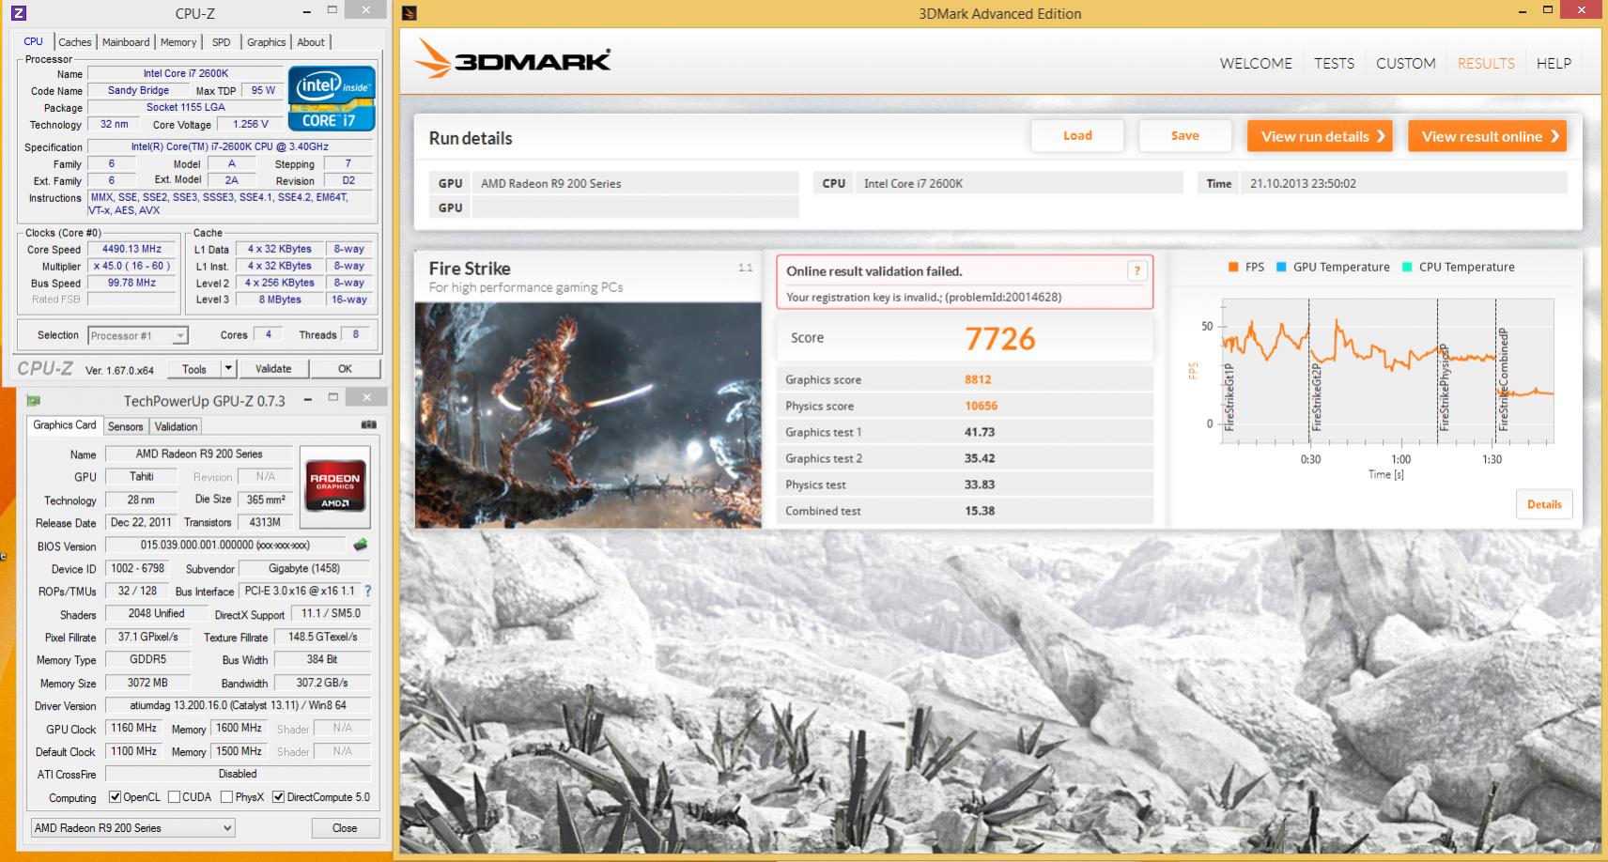Click the OK button in CPU-Z

click(x=345, y=369)
